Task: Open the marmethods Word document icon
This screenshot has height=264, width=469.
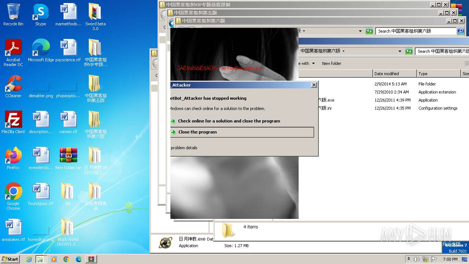Action: (x=68, y=15)
